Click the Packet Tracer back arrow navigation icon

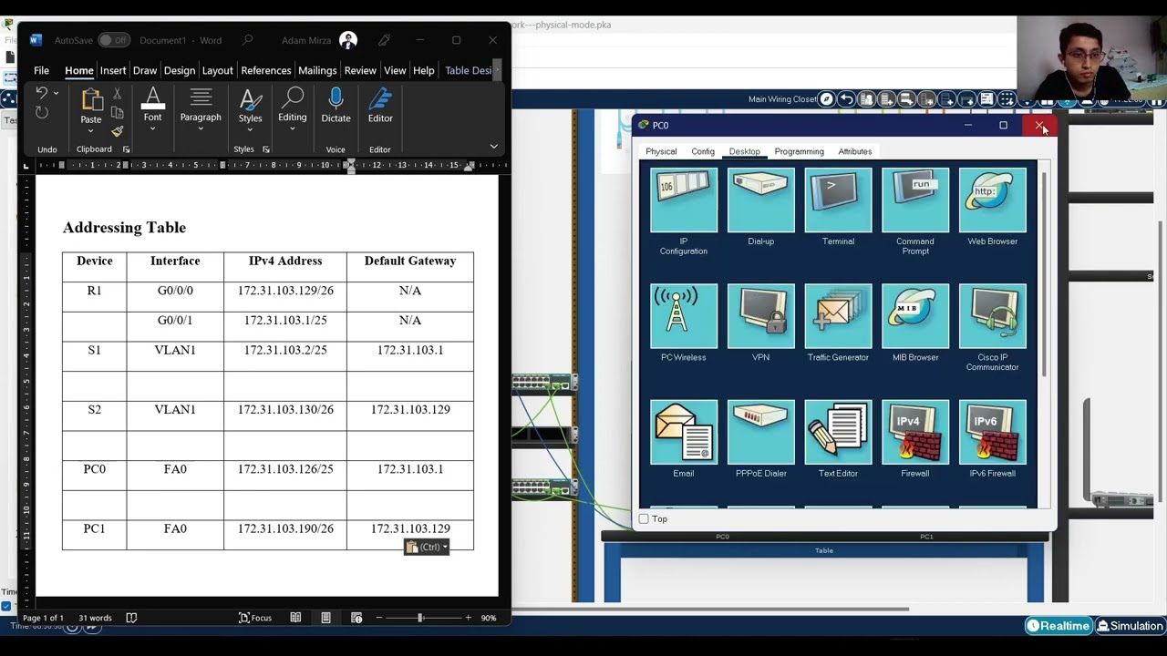846,99
